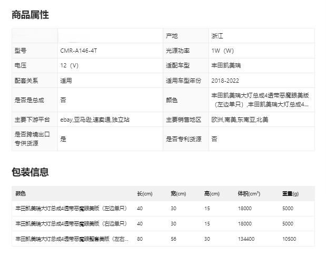326x256 pixels.
Task: Click the 光源功率 value 1W (W)
Action: [x=222, y=51]
